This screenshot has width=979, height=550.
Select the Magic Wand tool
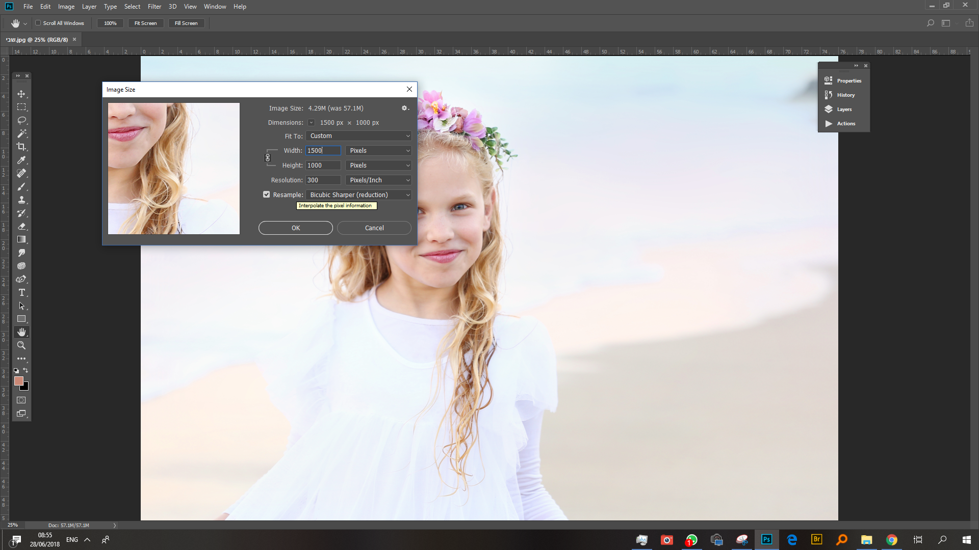[x=21, y=133]
